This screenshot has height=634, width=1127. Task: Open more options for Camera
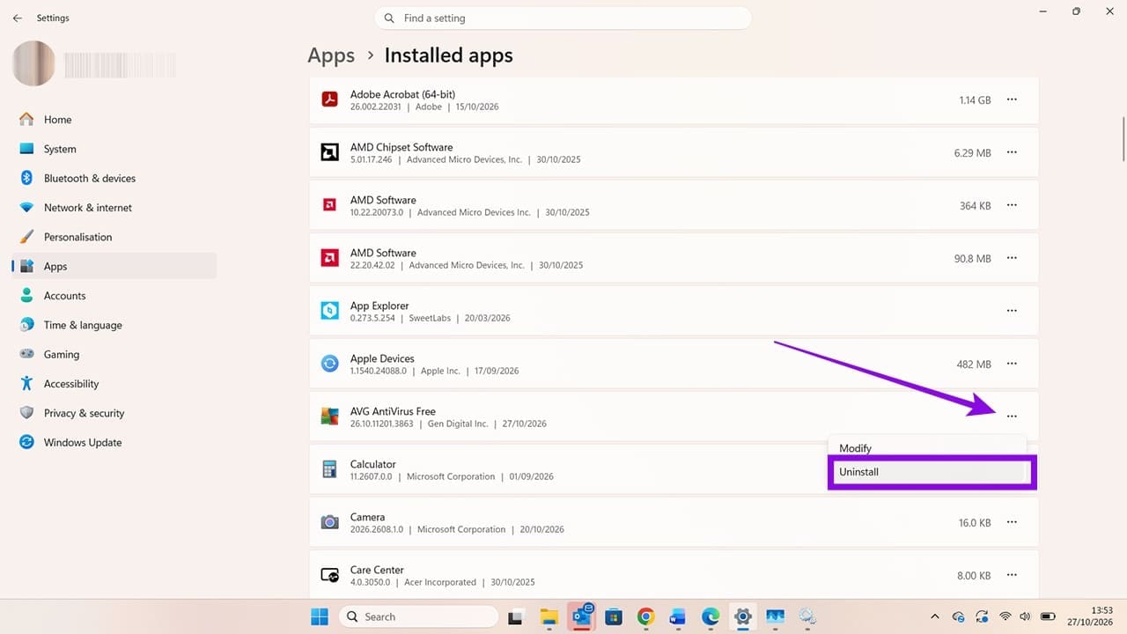(x=1012, y=522)
